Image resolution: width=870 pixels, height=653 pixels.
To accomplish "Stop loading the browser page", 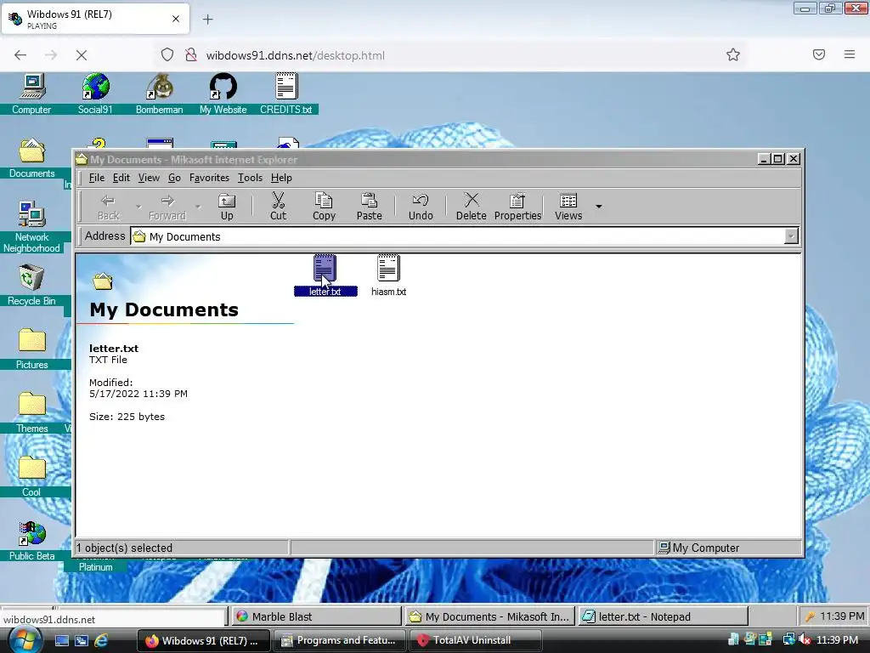I will [81, 55].
